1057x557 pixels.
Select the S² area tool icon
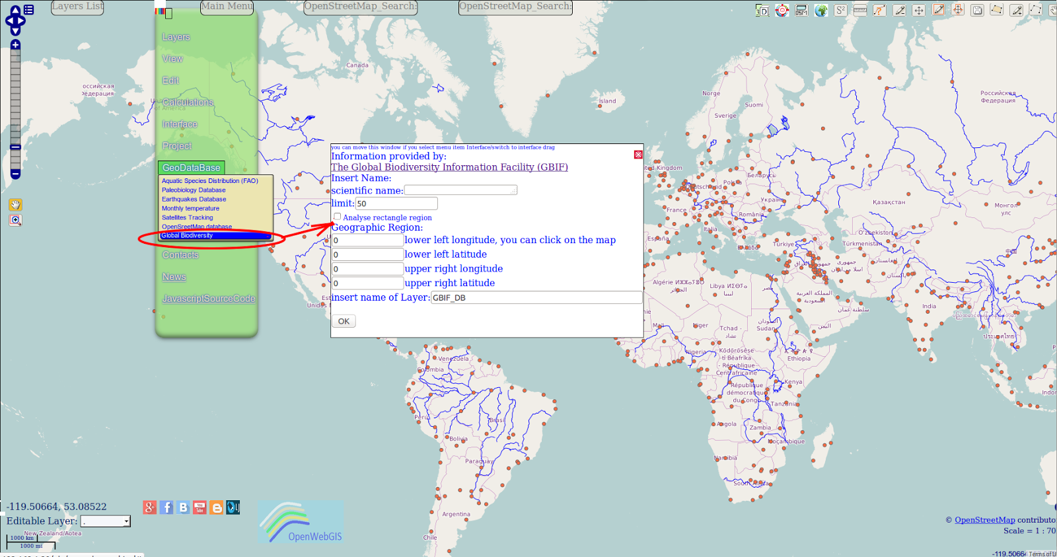[840, 11]
